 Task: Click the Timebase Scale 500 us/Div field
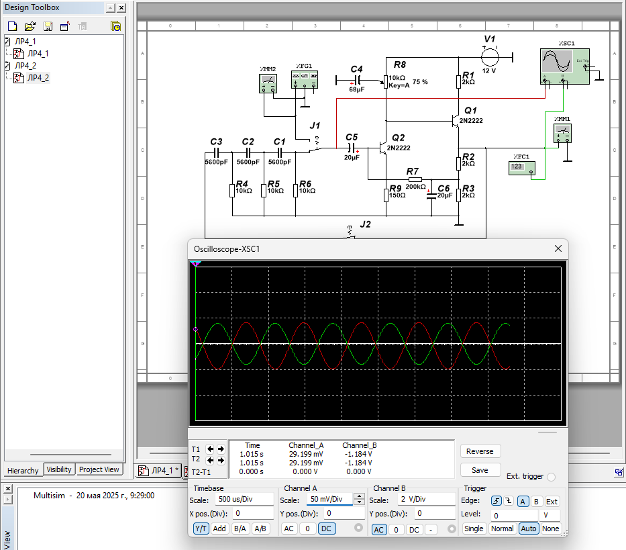245,499
